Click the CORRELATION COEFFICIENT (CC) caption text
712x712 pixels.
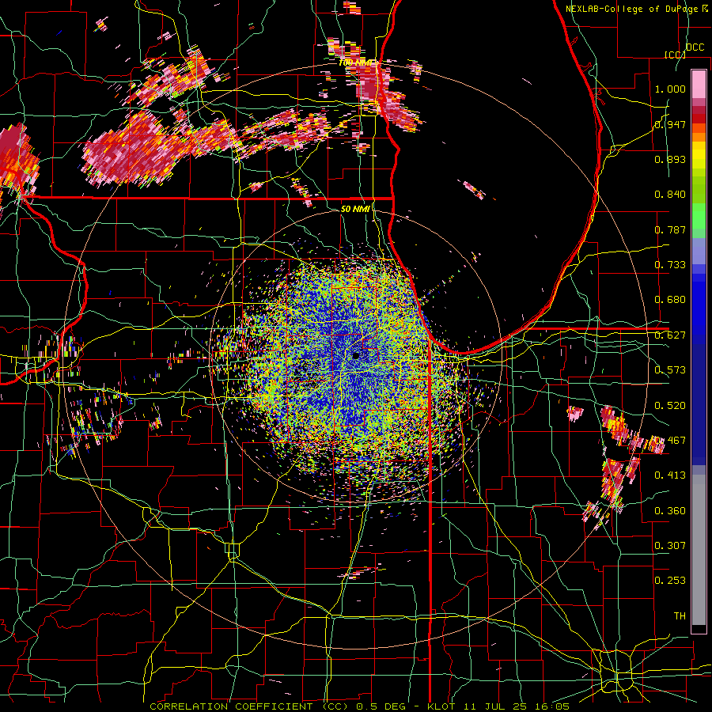click(249, 706)
